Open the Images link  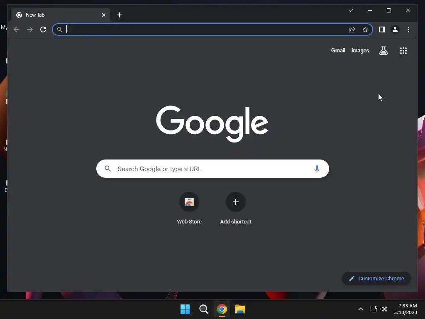(x=360, y=50)
